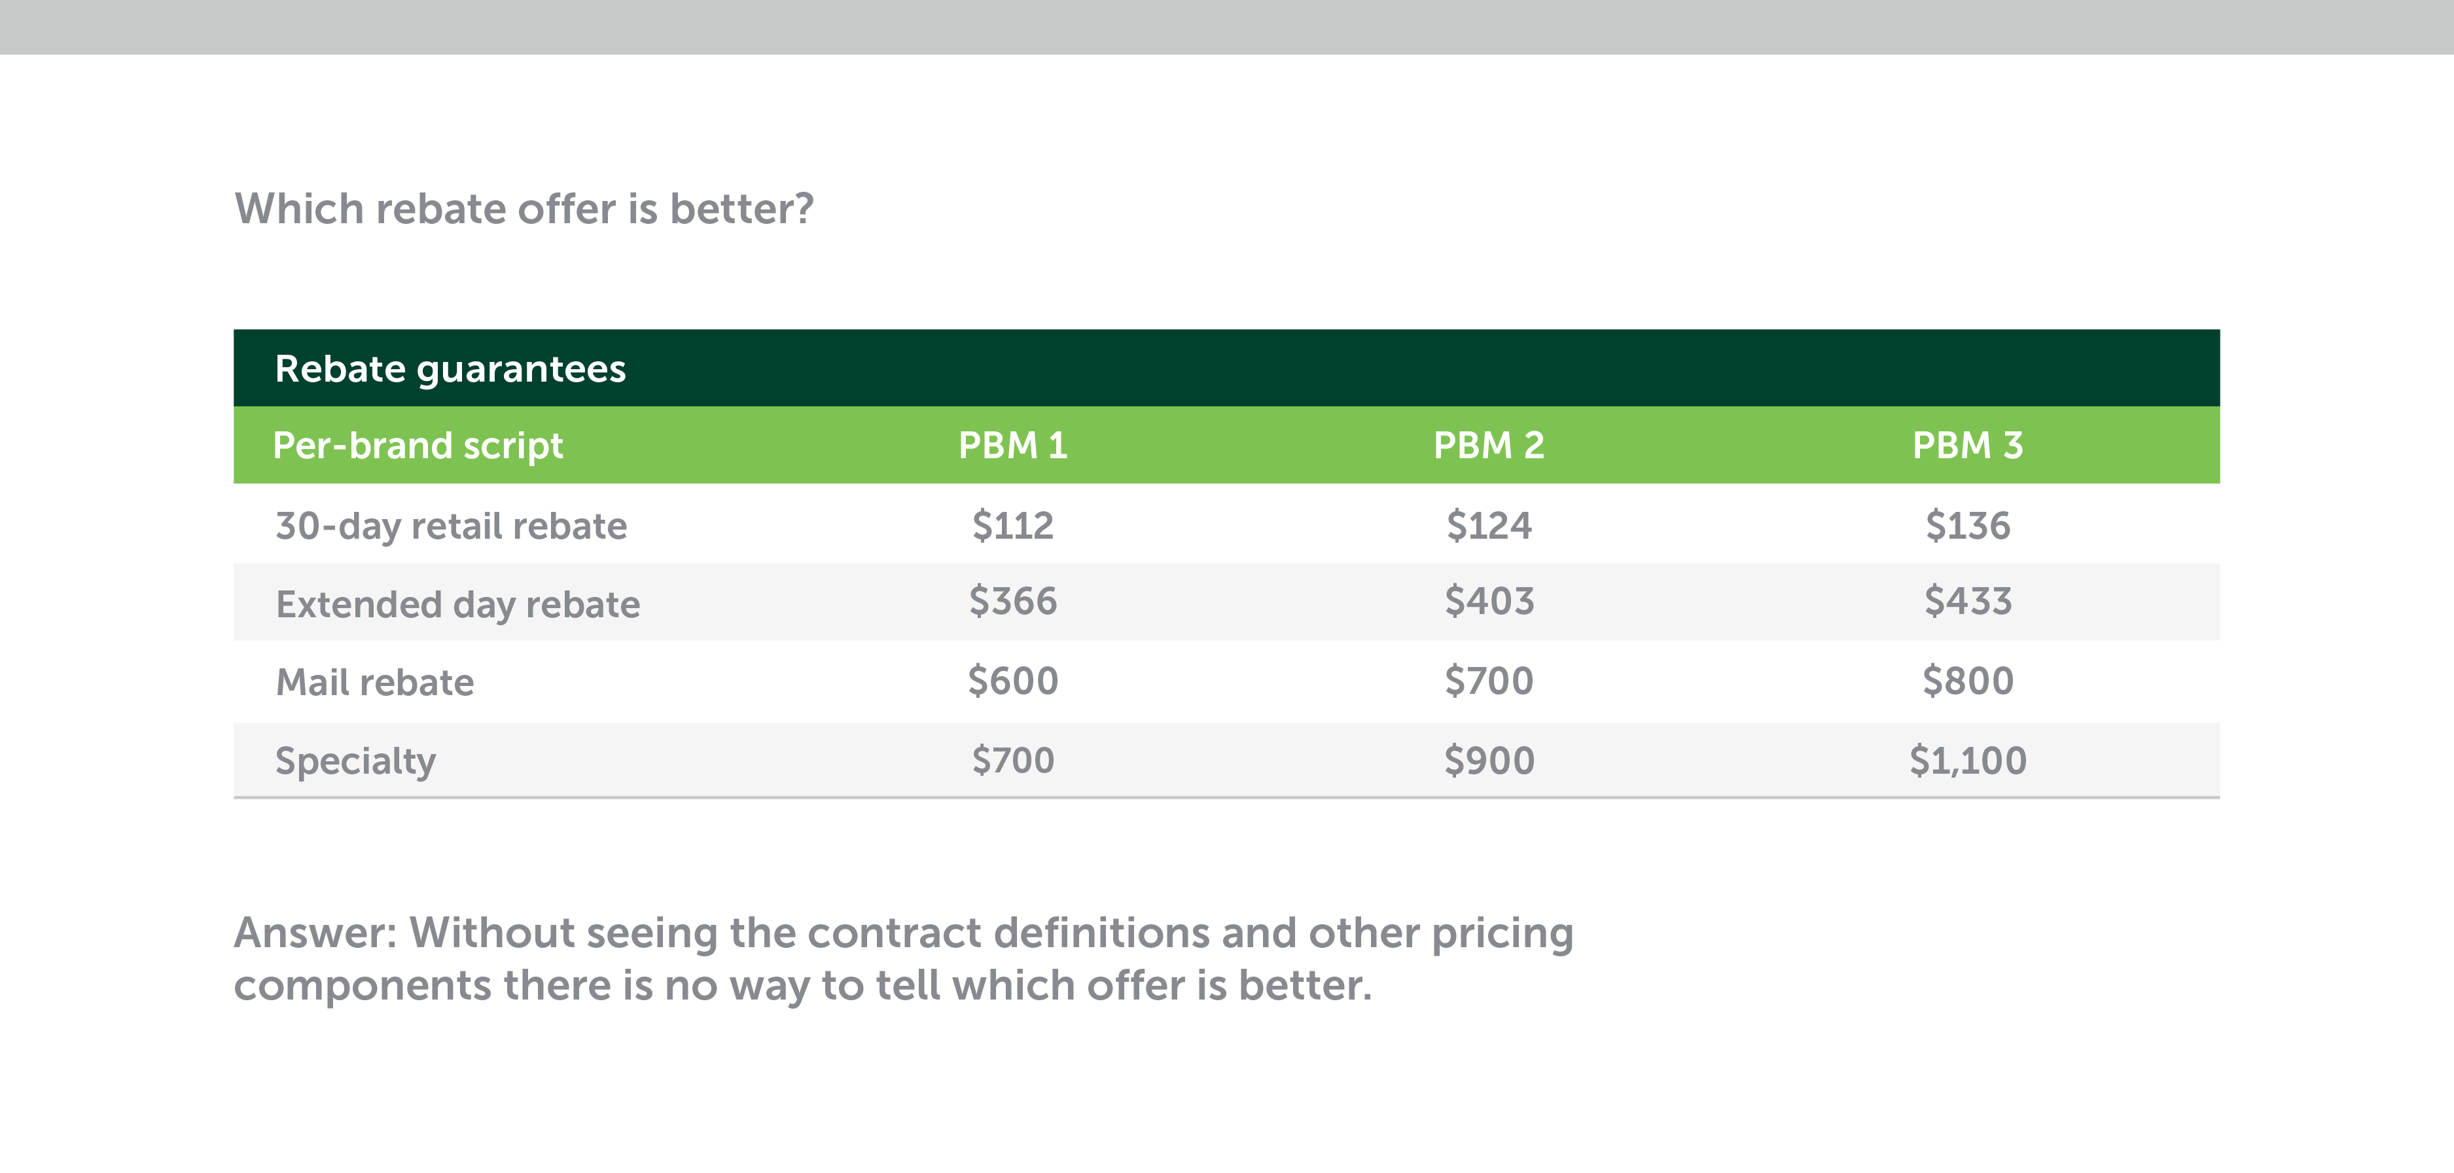The image size is (2454, 1173).
Task: Click the Specialty row label
Action: [355, 761]
